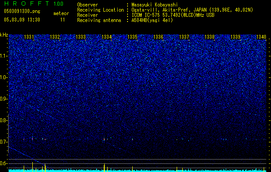Click the Observer label
271x172 pixels.
[x=87, y=5]
